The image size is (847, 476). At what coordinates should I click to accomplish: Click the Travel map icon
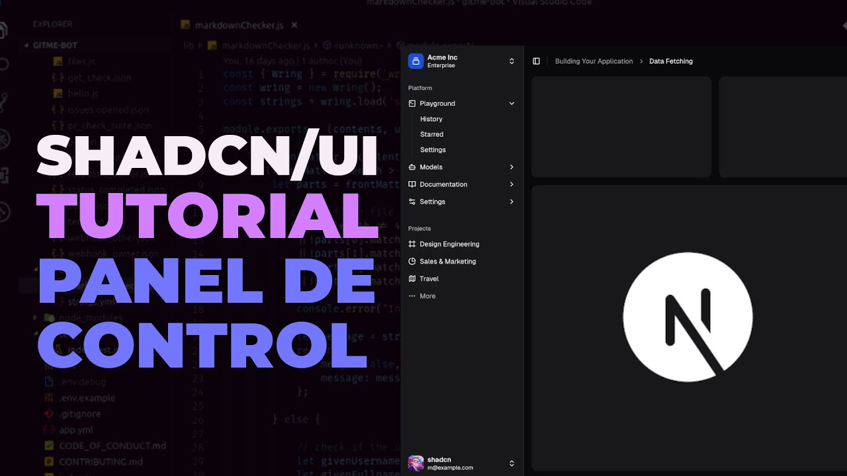point(412,279)
